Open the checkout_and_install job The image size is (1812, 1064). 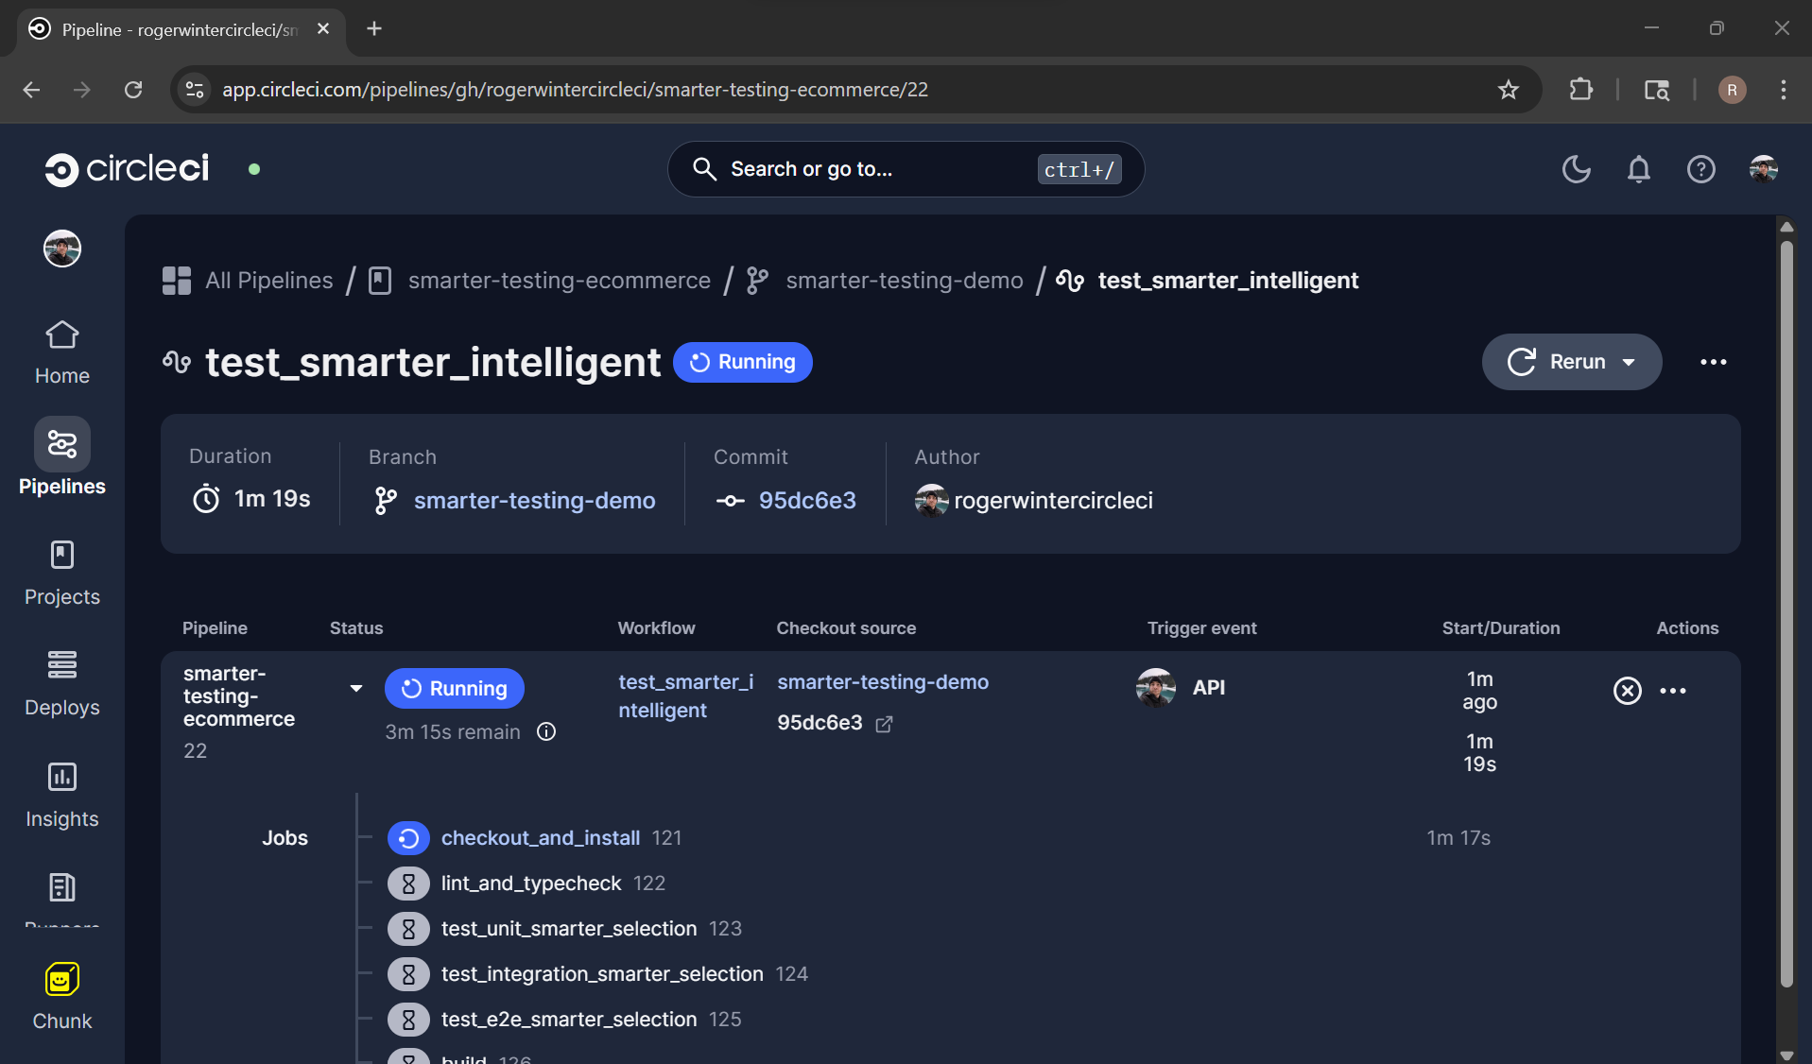point(540,837)
